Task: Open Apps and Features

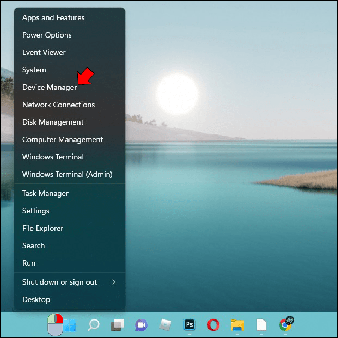Action: pyautogui.click(x=53, y=17)
